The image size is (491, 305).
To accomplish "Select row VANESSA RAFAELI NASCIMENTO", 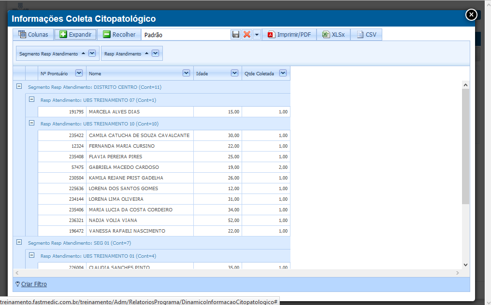I will (x=164, y=231).
